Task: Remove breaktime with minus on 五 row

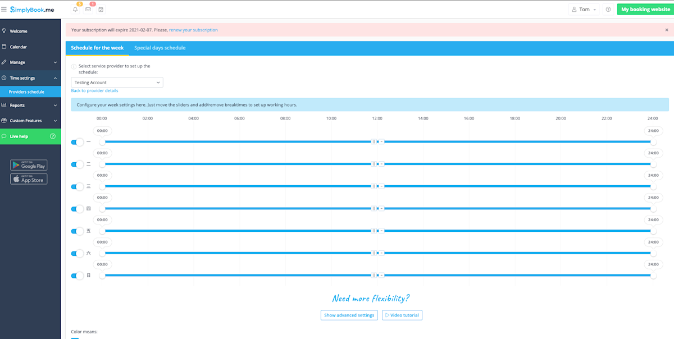Action: [381, 231]
